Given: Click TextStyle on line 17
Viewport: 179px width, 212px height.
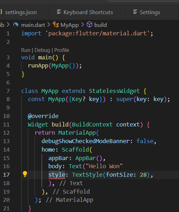Looking at the screenshot, I should [87, 175].
